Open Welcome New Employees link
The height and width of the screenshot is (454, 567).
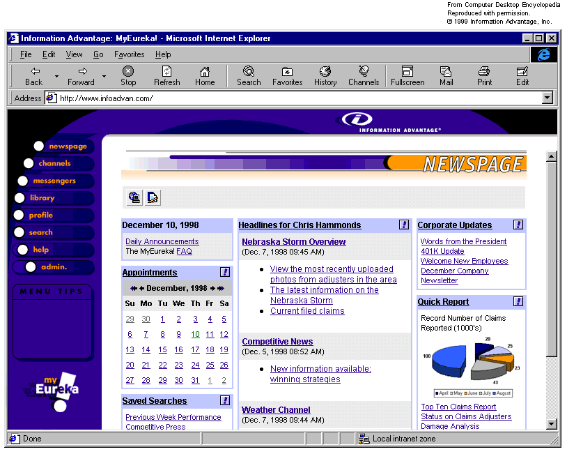coord(465,261)
